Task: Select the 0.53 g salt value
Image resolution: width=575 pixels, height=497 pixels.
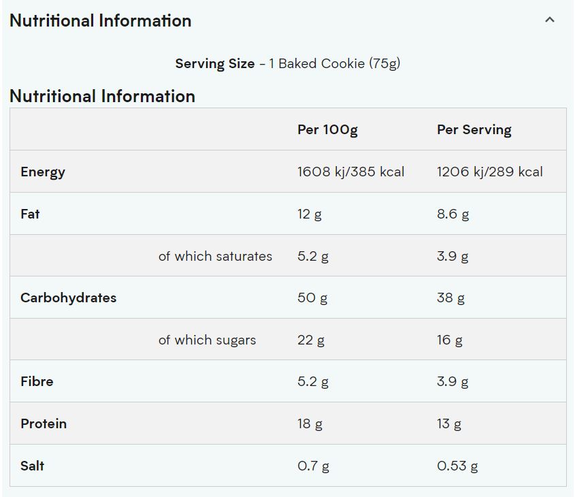Action: (457, 466)
